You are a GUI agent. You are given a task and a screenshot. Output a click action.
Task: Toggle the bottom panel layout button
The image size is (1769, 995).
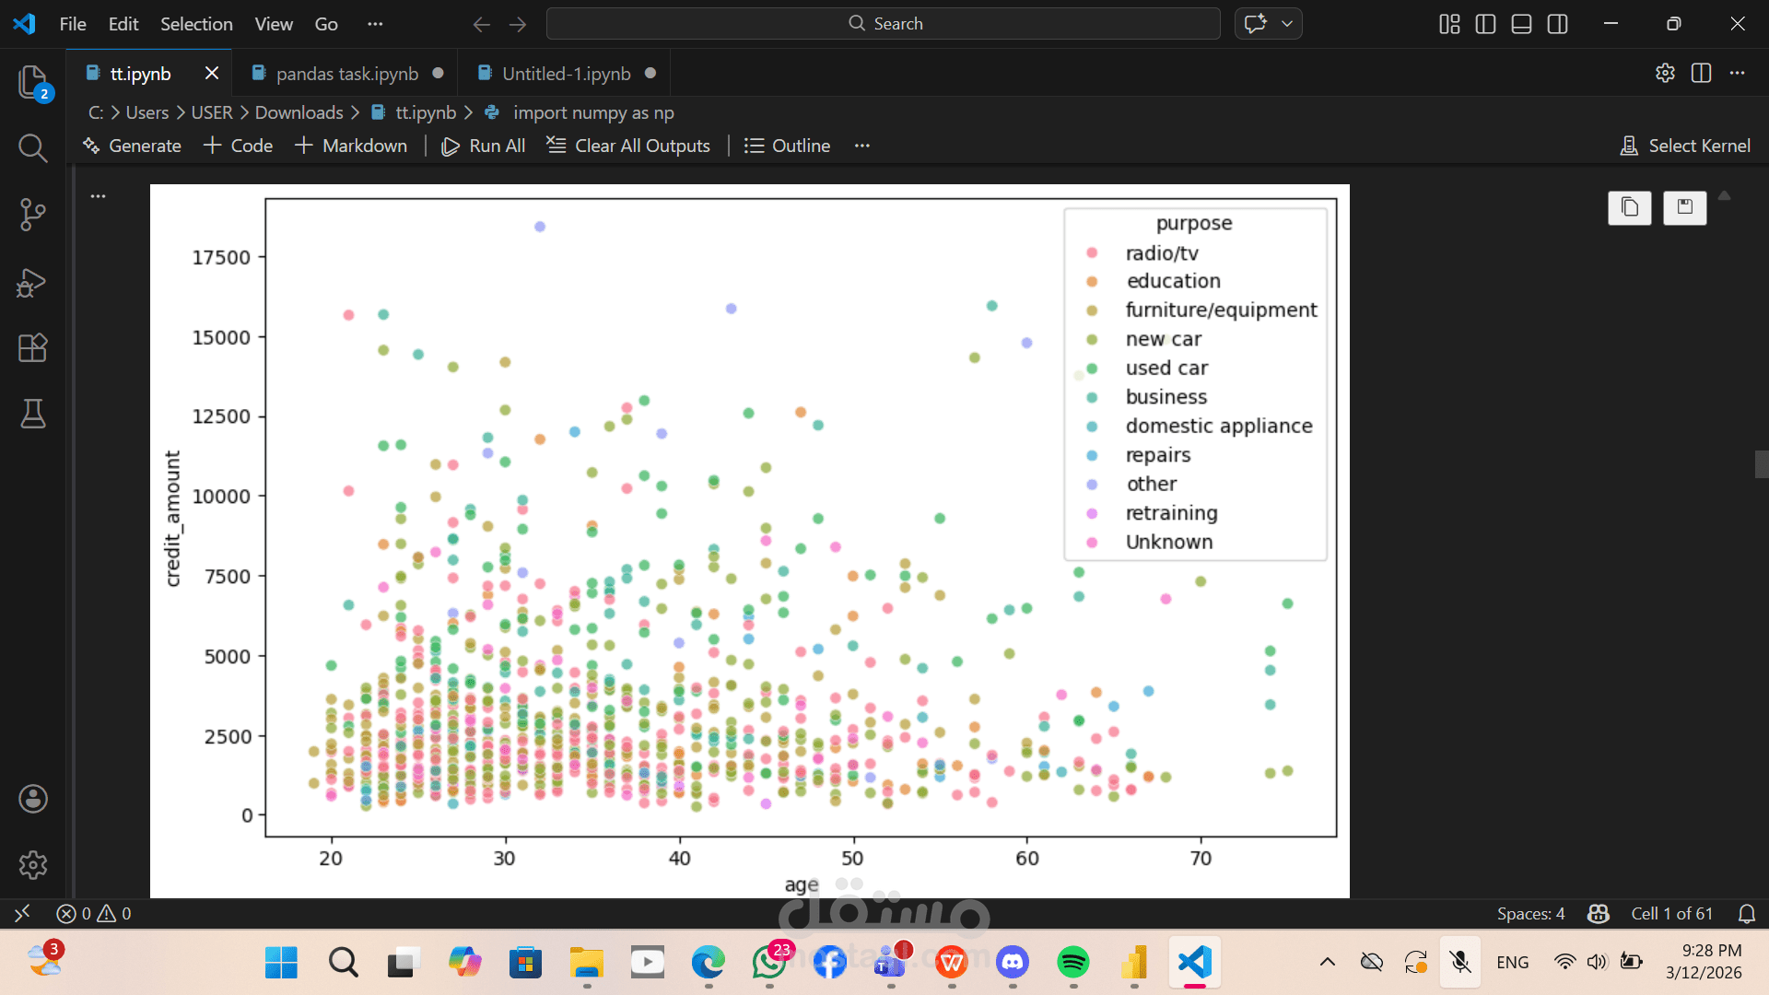tap(1521, 24)
